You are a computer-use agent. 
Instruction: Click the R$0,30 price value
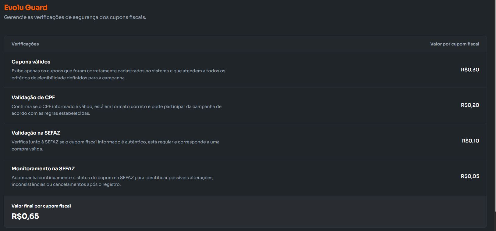[470, 70]
